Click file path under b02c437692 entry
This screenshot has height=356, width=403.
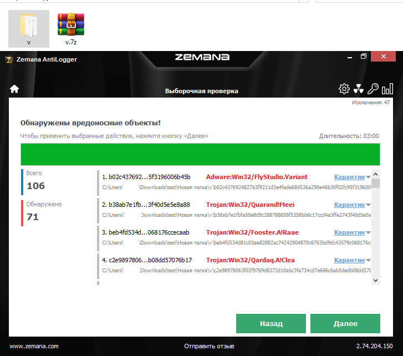pyautogui.click(x=236, y=187)
